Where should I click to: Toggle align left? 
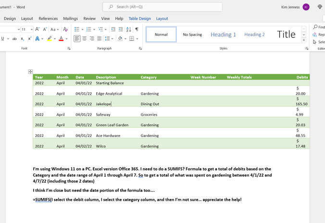(x=77, y=38)
